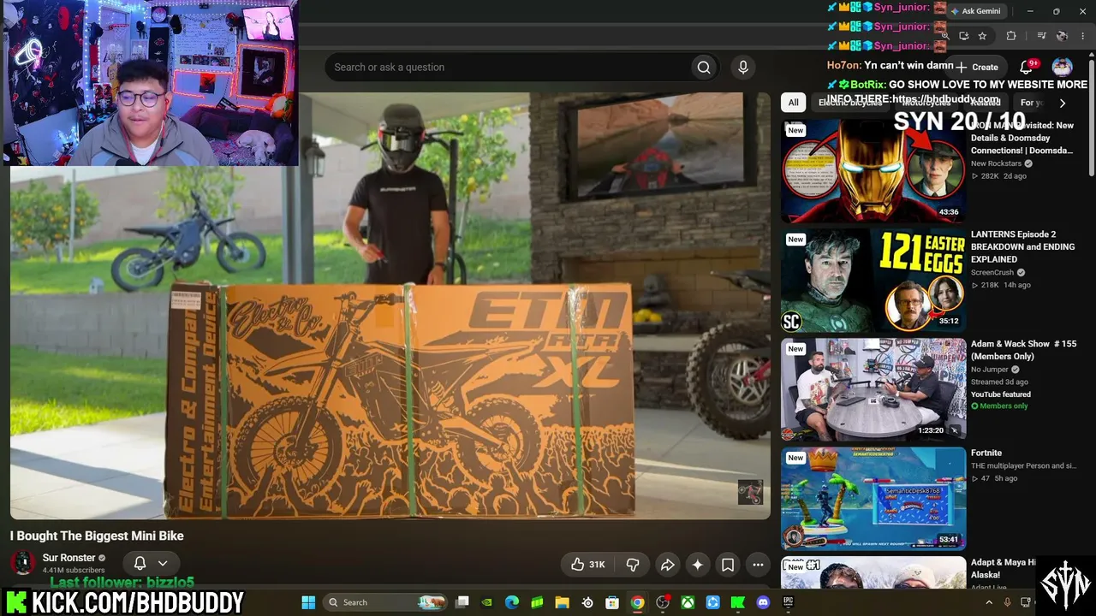Click the '4.41M subscribers' text
Viewport: 1096px width, 616px height.
point(74,571)
